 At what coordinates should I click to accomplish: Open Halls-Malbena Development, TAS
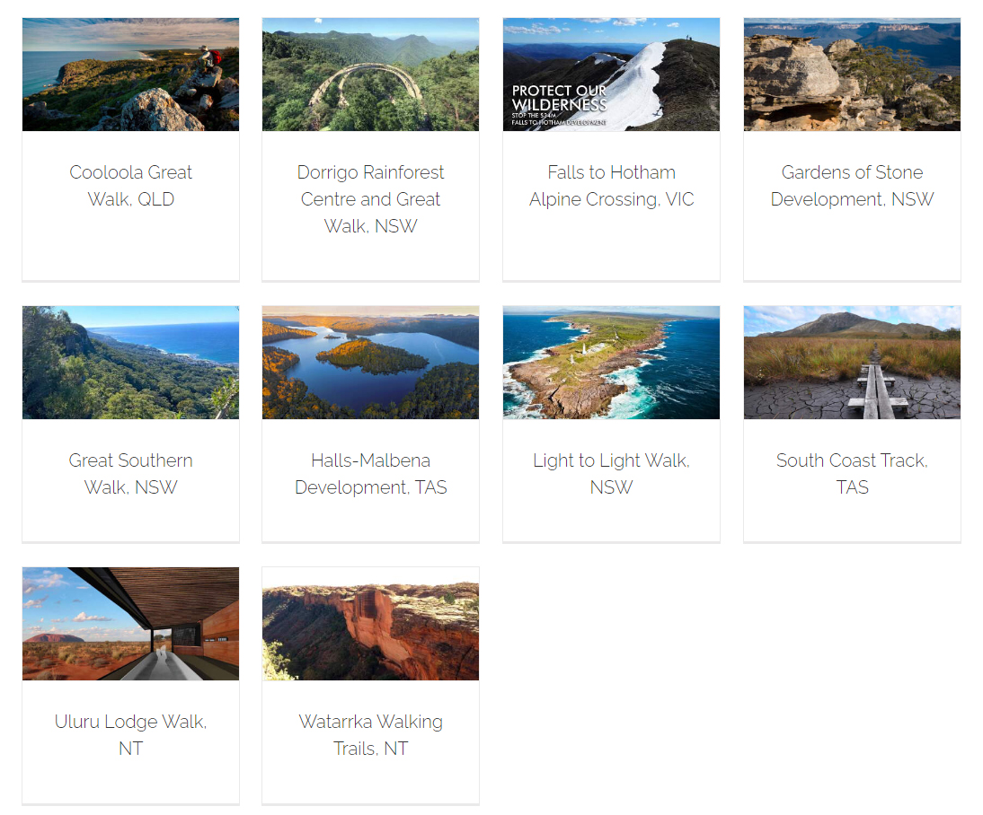pos(370,473)
